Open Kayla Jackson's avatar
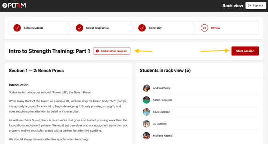The width and height of the screenshot is (268, 144). [x=146, y=112]
